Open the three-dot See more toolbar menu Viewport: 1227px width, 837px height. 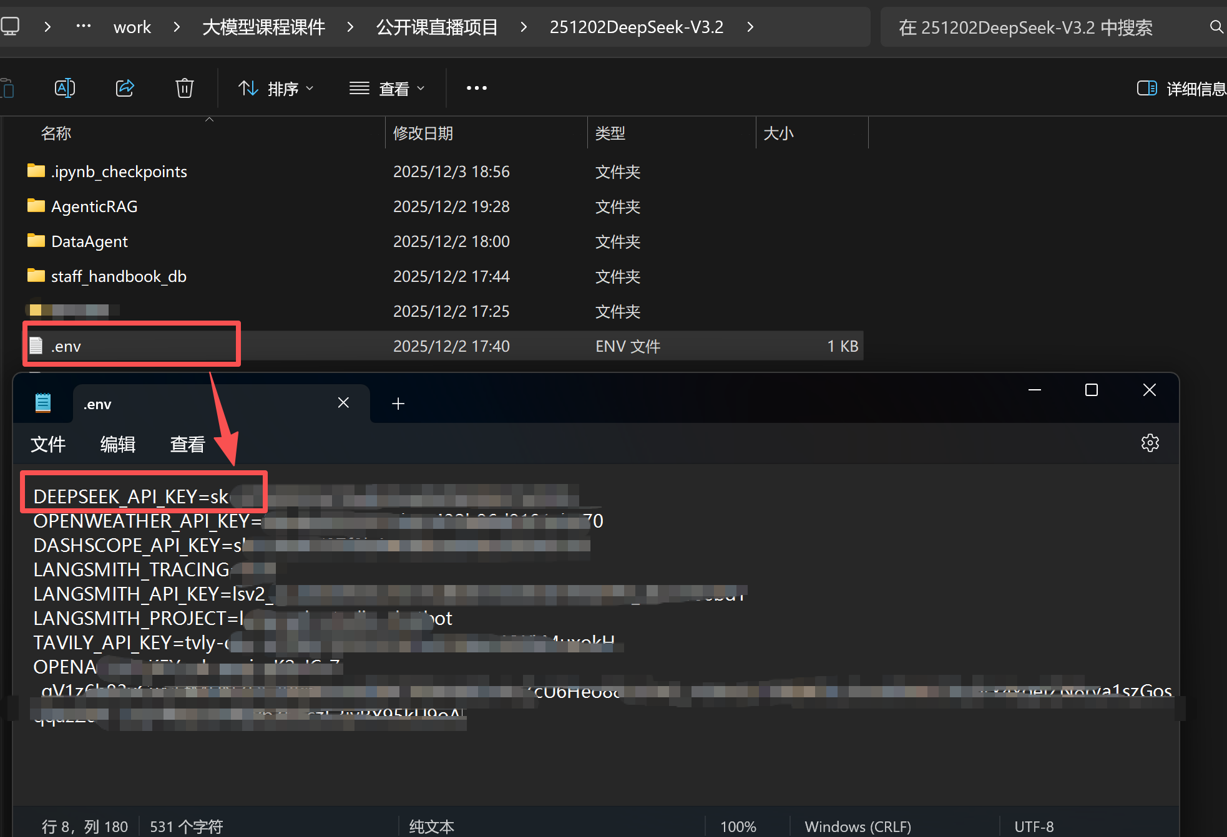(x=476, y=88)
